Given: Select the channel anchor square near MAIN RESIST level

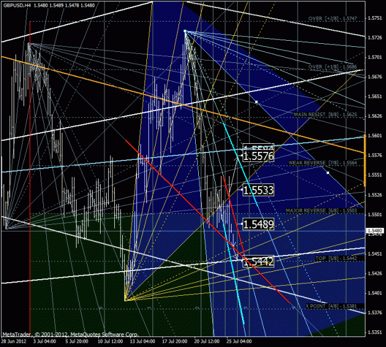Looking at the screenshot, I should tap(256, 102).
